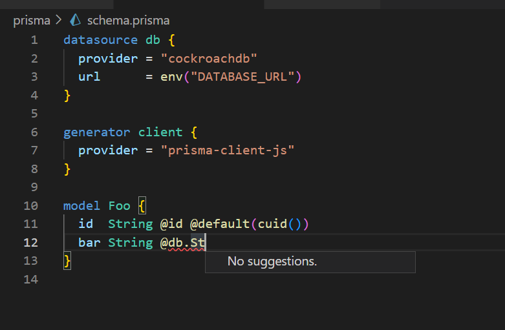
Task: Click the 'bar' field name
Action: 89,243
